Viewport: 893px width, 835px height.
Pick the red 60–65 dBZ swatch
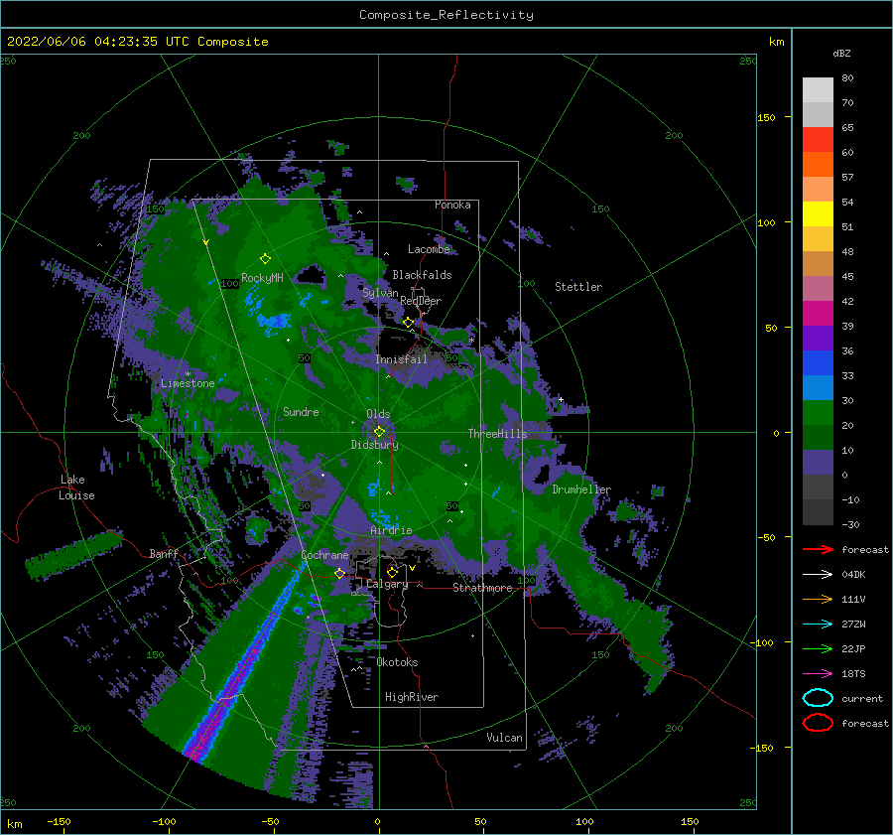pyautogui.click(x=818, y=140)
